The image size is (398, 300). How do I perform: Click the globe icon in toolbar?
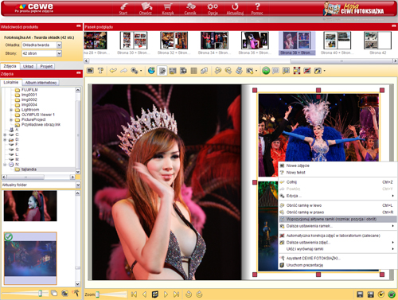[x=151, y=71]
